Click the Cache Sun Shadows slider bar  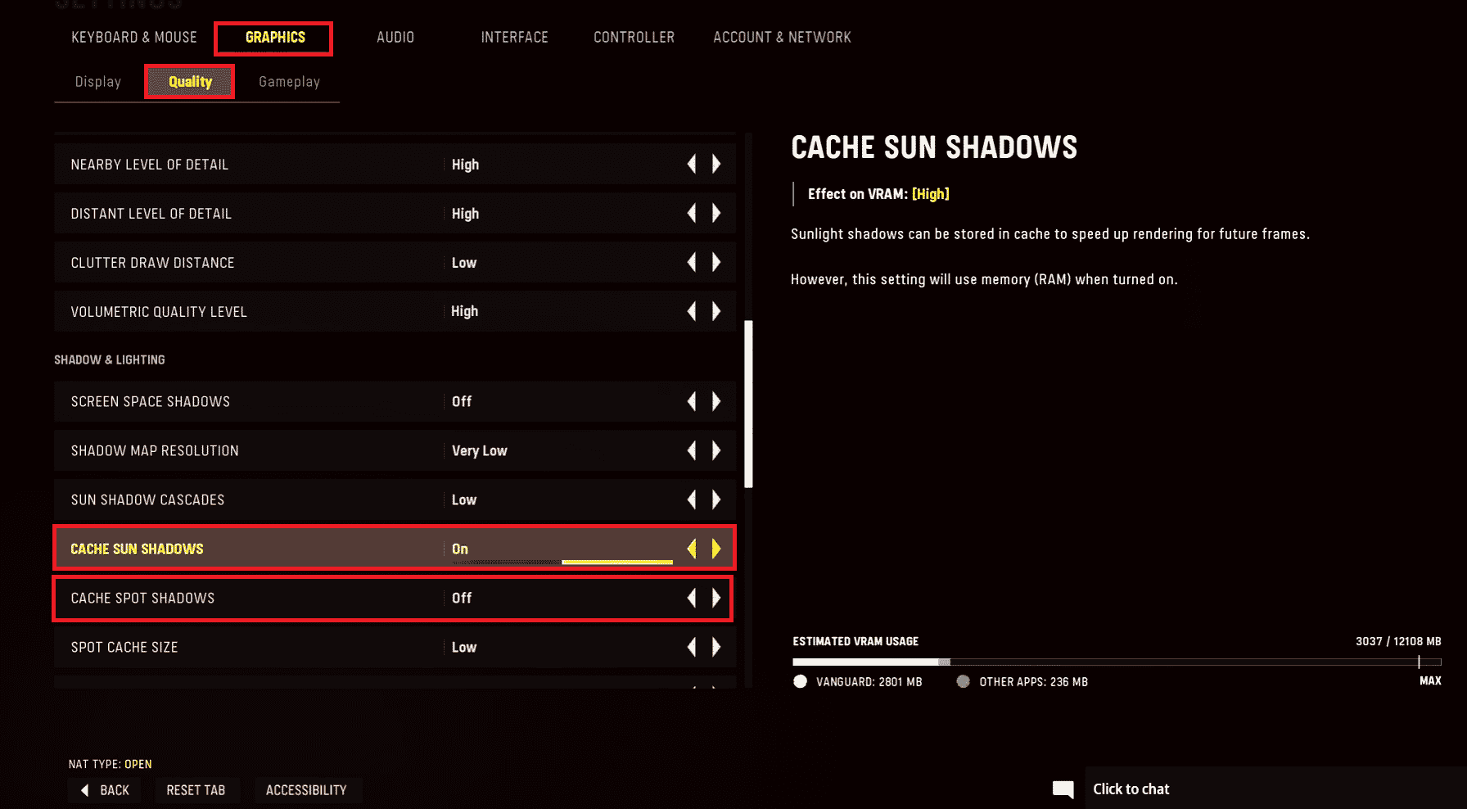coord(616,563)
